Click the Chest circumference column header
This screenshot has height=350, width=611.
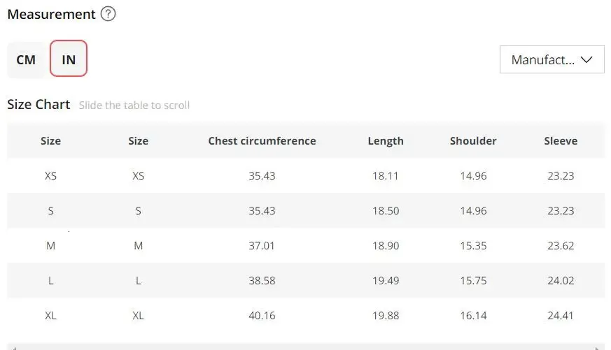point(262,141)
